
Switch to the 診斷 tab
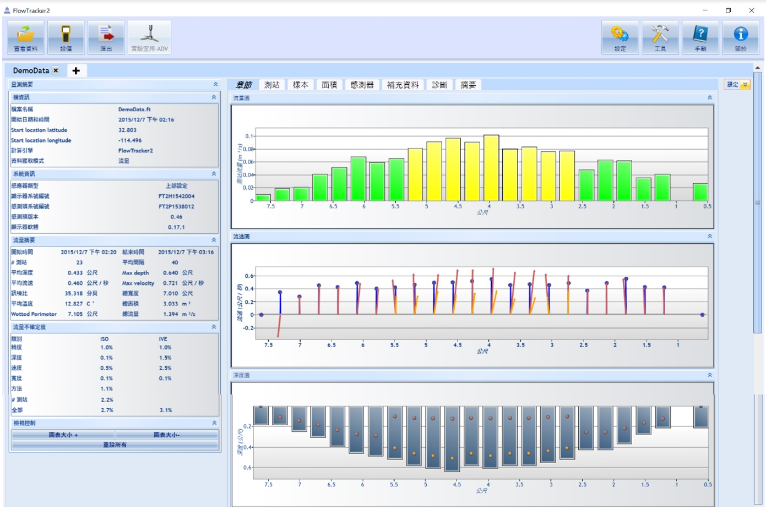(x=439, y=85)
